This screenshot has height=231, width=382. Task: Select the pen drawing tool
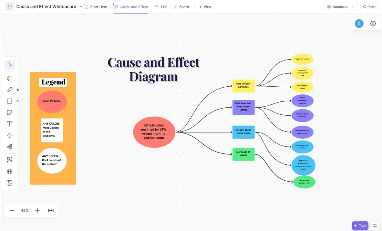pyautogui.click(x=10, y=90)
